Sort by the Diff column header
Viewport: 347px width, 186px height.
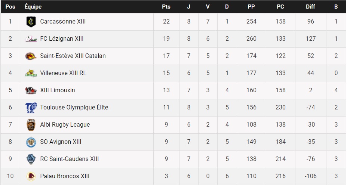coord(310,7)
